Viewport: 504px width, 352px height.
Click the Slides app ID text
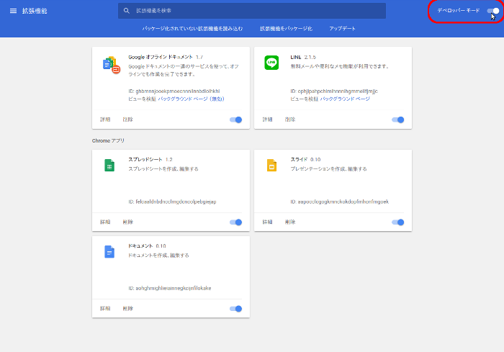point(339,202)
